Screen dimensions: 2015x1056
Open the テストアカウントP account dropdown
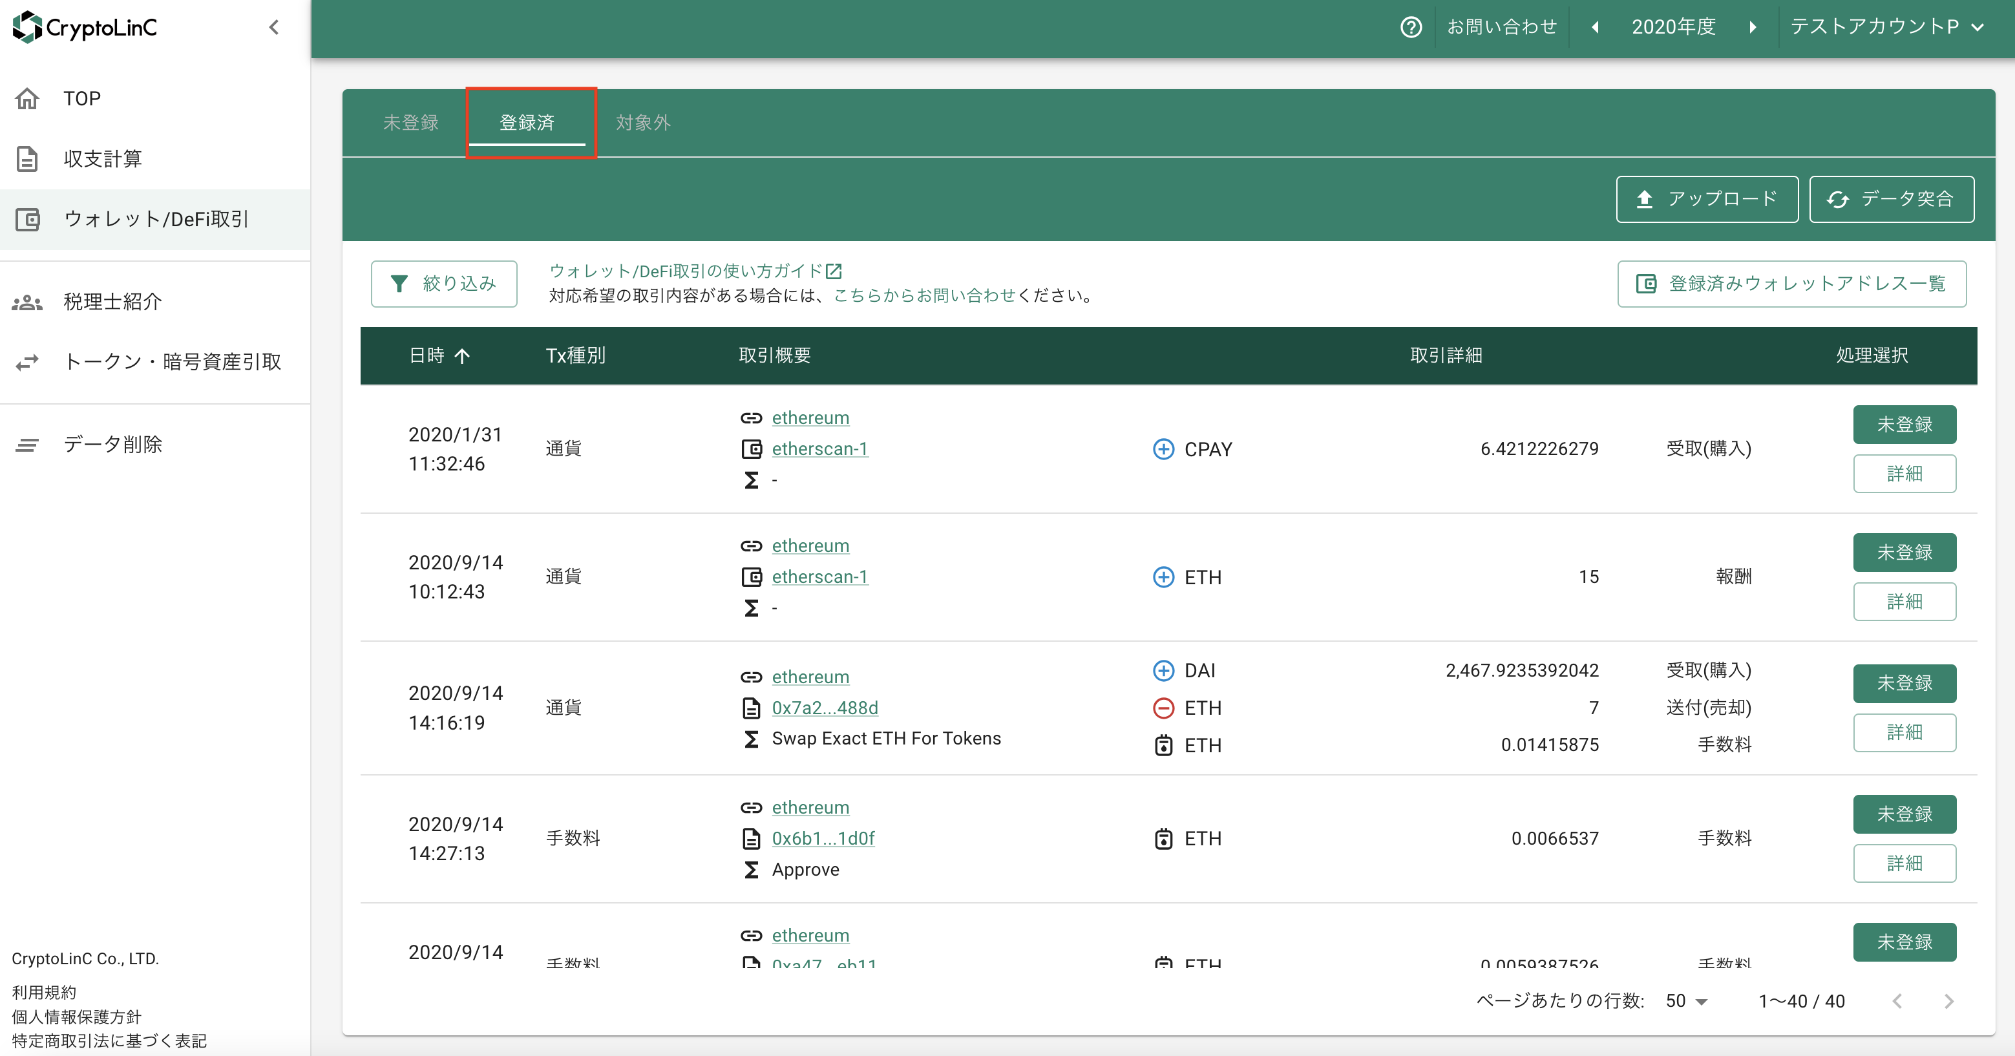point(1888,27)
